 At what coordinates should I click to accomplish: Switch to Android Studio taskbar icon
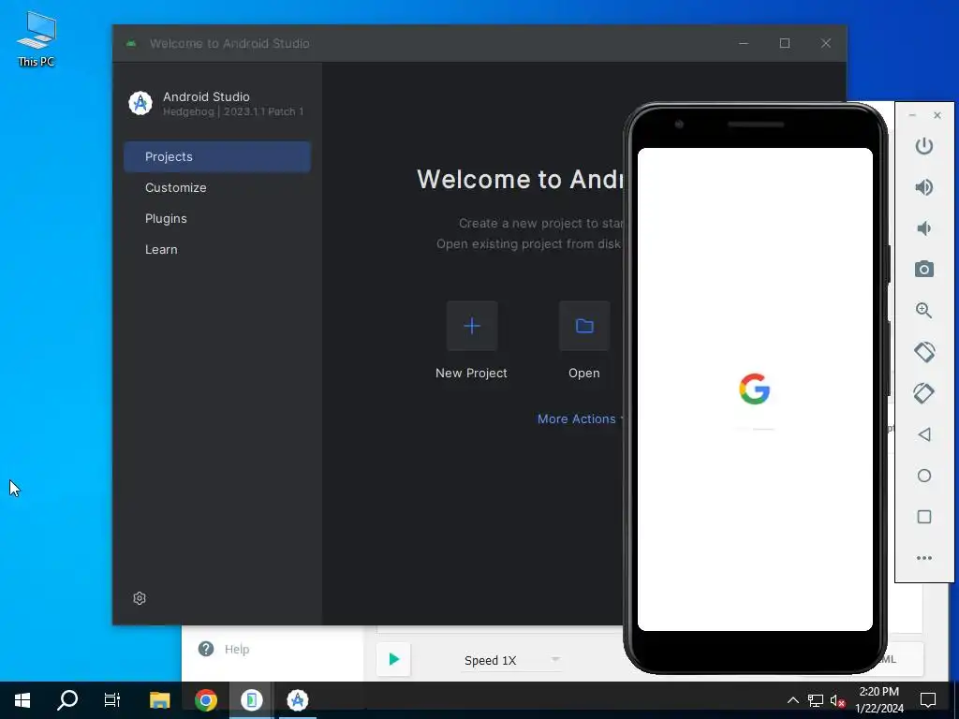298,700
